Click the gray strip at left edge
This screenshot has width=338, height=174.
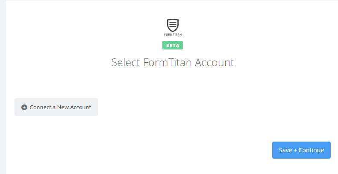point(3,87)
